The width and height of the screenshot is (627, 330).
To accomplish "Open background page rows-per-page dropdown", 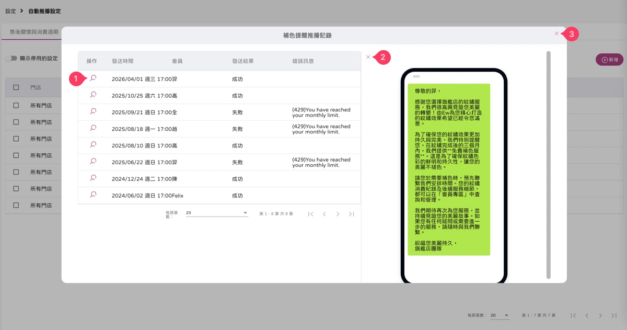I will point(500,315).
